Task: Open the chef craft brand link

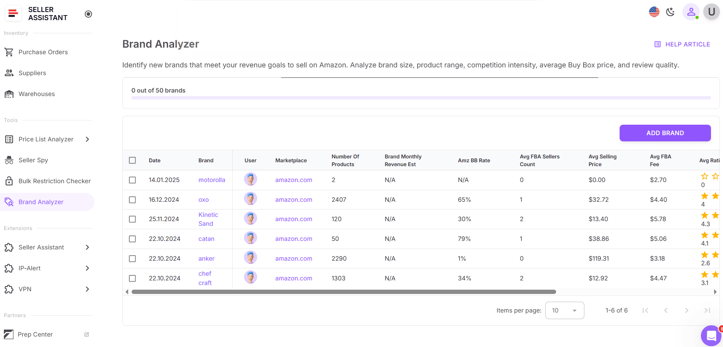Action: pos(205,278)
